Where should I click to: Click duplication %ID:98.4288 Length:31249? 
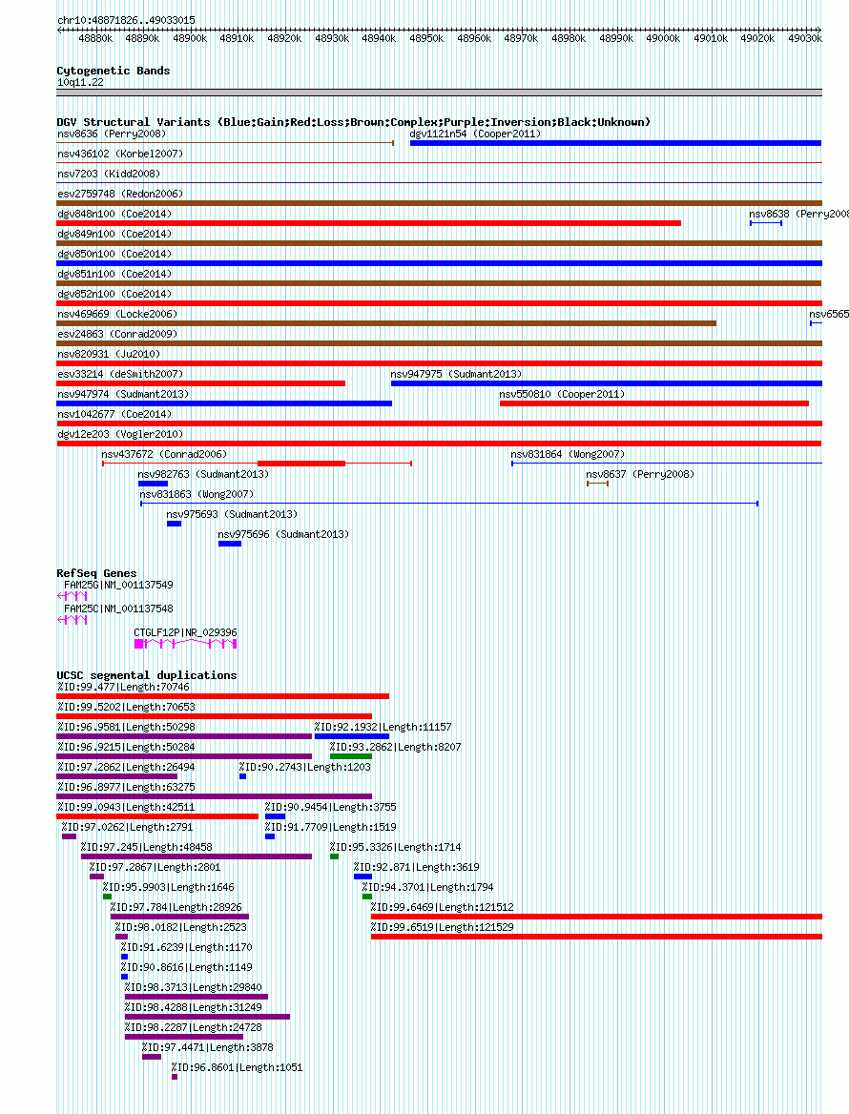pos(207,1017)
